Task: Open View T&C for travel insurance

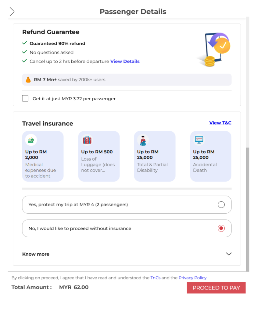Action: click(x=220, y=123)
